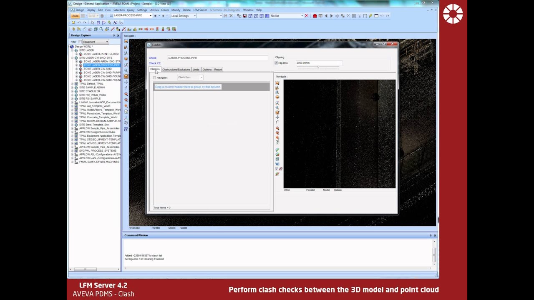Click the top icon in 3D view toolbar
The width and height of the screenshot is (534, 300).
(126, 41)
